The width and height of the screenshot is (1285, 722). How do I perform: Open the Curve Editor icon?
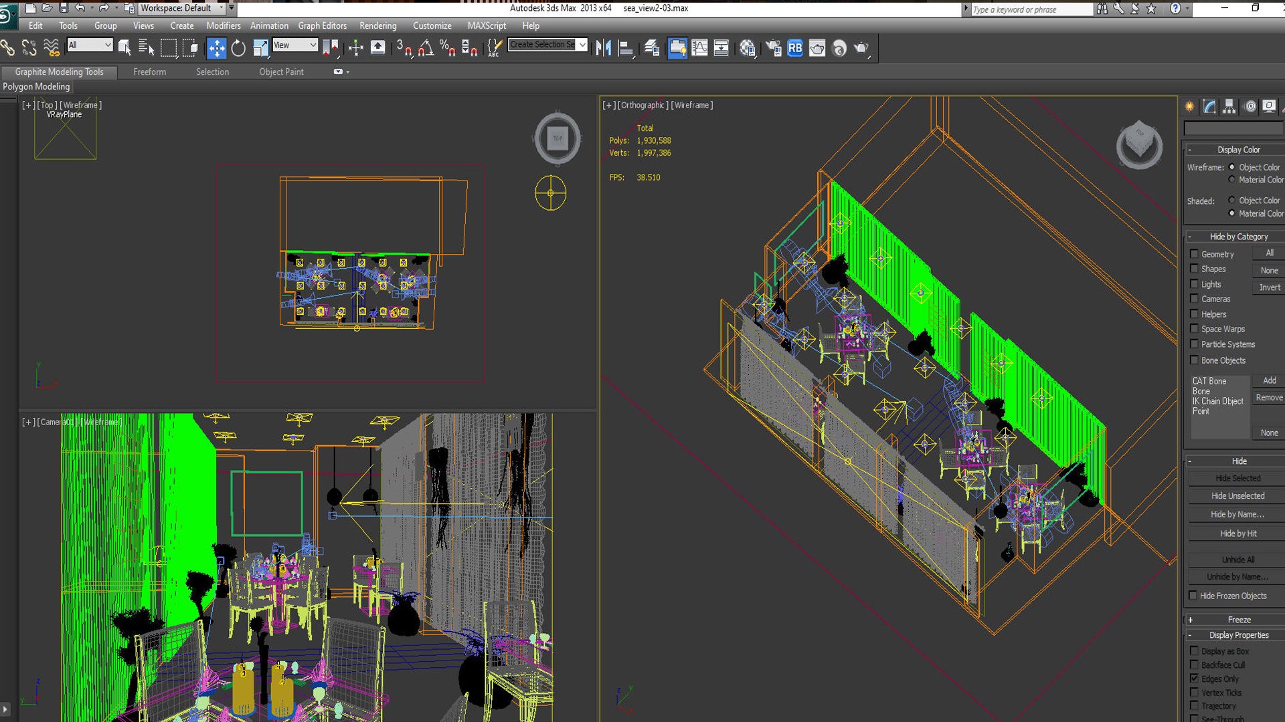click(x=699, y=48)
